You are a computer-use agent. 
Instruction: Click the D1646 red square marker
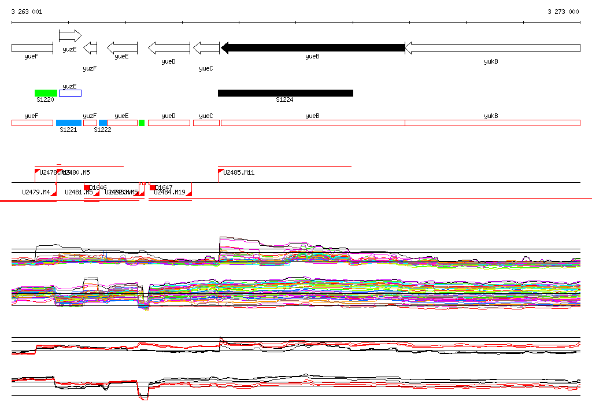click(x=87, y=187)
